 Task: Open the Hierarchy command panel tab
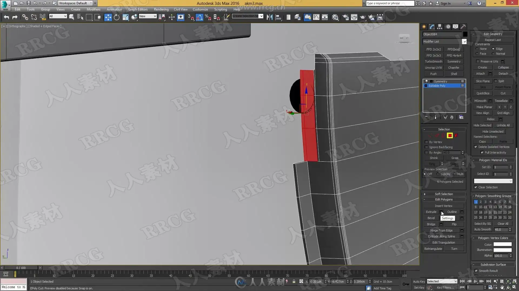440,26
